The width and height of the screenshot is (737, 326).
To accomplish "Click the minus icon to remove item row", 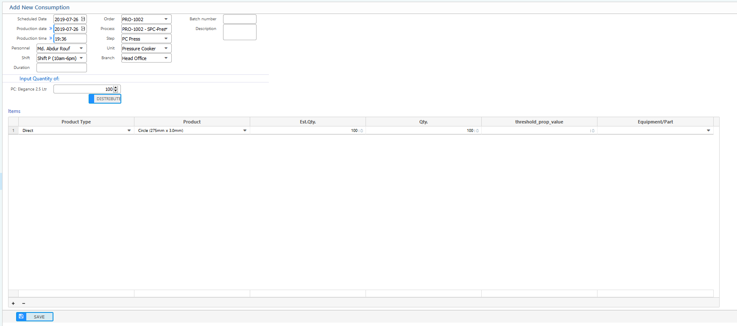I will pos(23,303).
